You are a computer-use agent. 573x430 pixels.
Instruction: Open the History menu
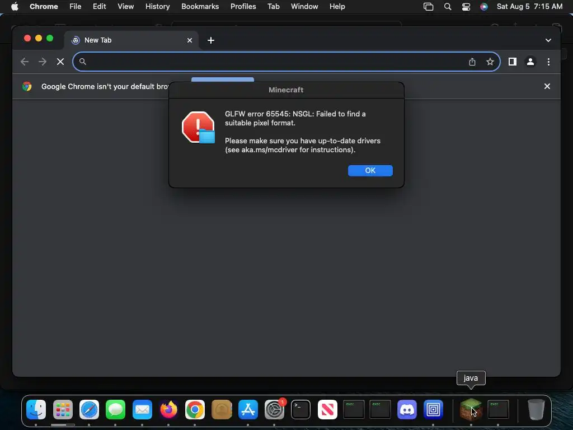157,7
